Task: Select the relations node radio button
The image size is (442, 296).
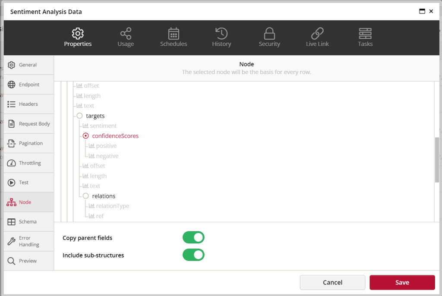Action: point(86,196)
